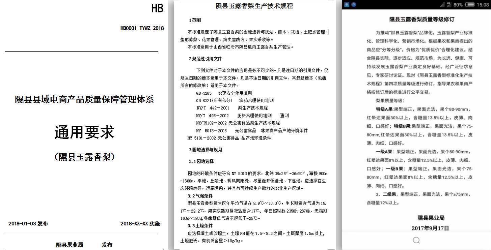Click the 2018-XX-XX 实施 date text

coord(140,224)
